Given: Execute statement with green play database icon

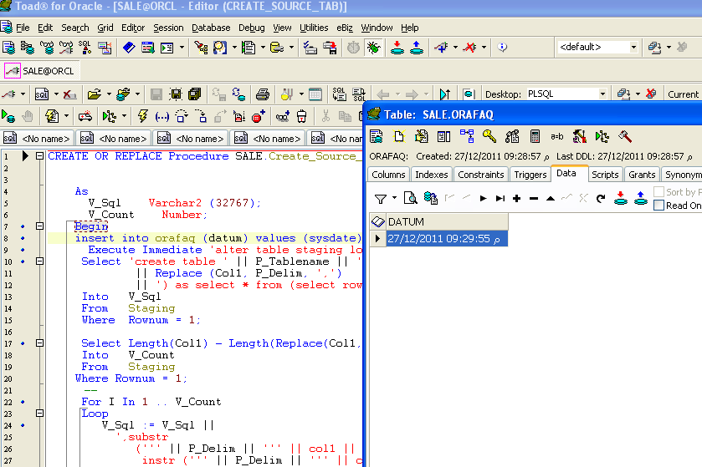Looking at the screenshot, I should (x=8, y=117).
